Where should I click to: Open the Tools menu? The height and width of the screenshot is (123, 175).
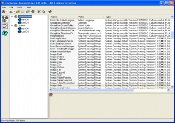[20, 7]
